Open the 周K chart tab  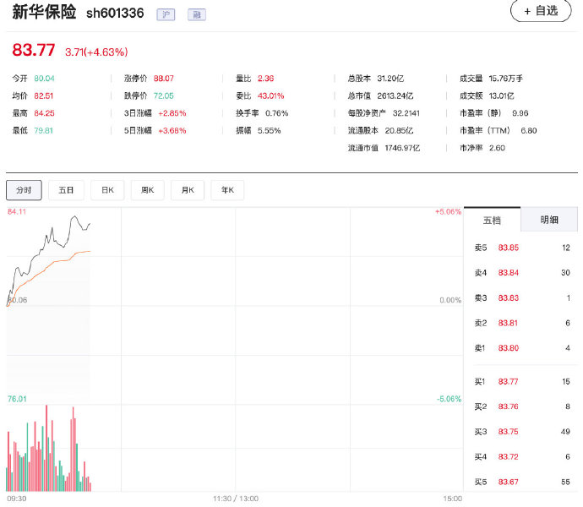click(x=148, y=190)
